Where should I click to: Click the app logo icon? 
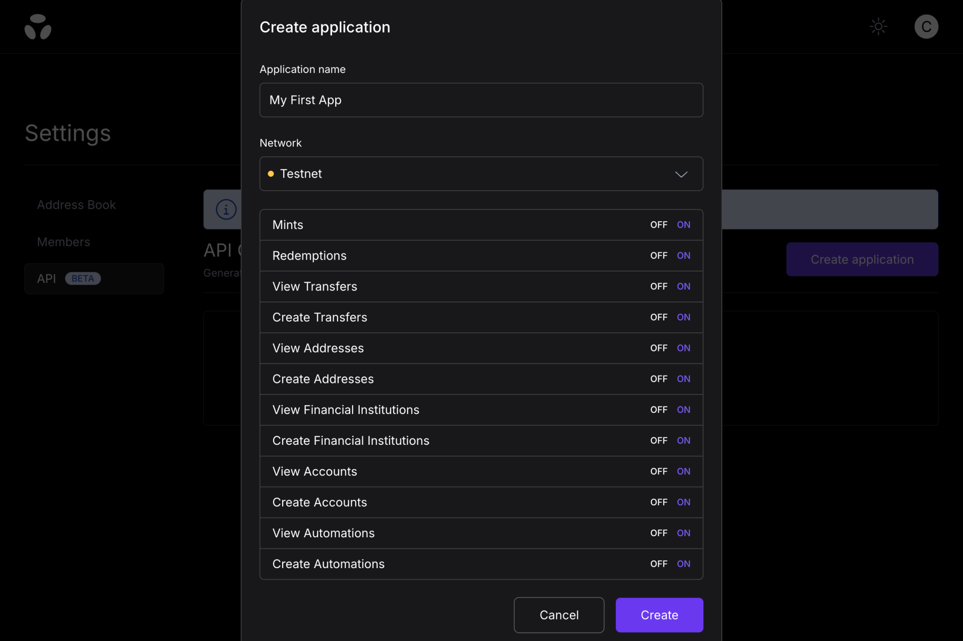[38, 26]
